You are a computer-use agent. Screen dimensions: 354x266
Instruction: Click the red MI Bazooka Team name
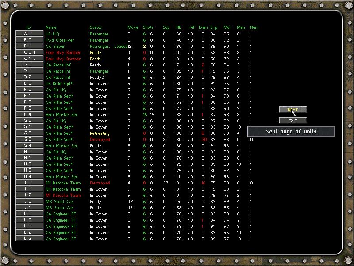(63, 196)
